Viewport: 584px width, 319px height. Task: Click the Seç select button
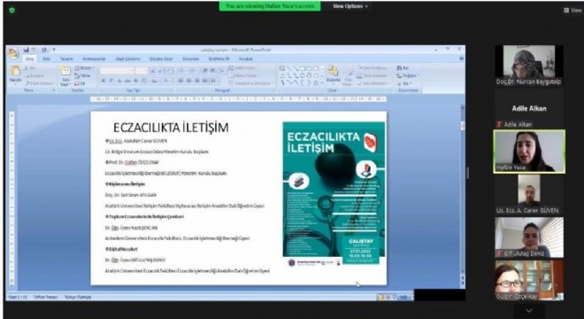tap(404, 83)
